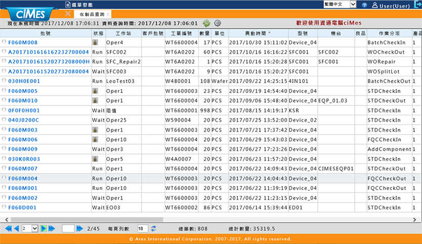The height and width of the screenshot is (244, 422).
Task: Open lot link F060M010
Action: pyautogui.click(x=23, y=101)
